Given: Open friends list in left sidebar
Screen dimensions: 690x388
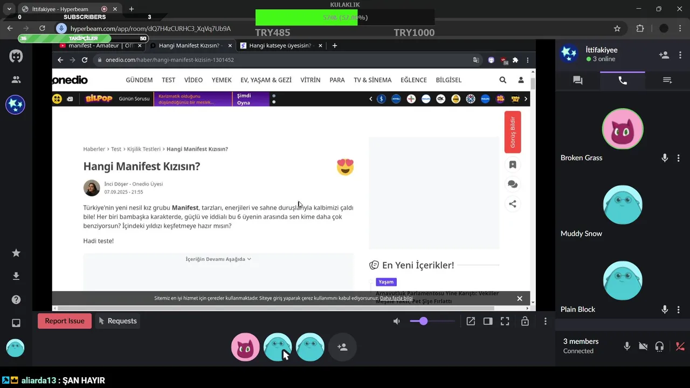Looking at the screenshot, I should pyautogui.click(x=16, y=80).
